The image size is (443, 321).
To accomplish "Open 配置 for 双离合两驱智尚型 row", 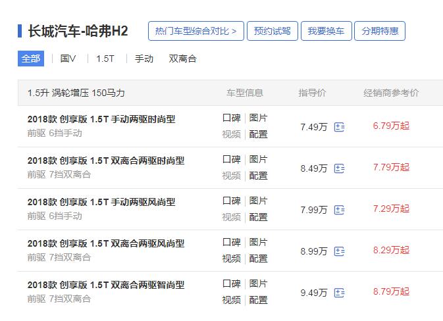I will (258, 300).
